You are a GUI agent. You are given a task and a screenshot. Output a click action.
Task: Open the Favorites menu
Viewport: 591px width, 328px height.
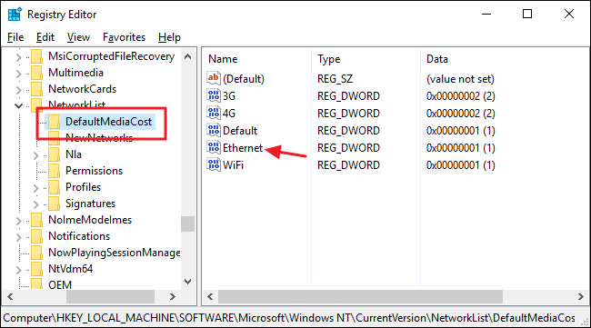[124, 37]
